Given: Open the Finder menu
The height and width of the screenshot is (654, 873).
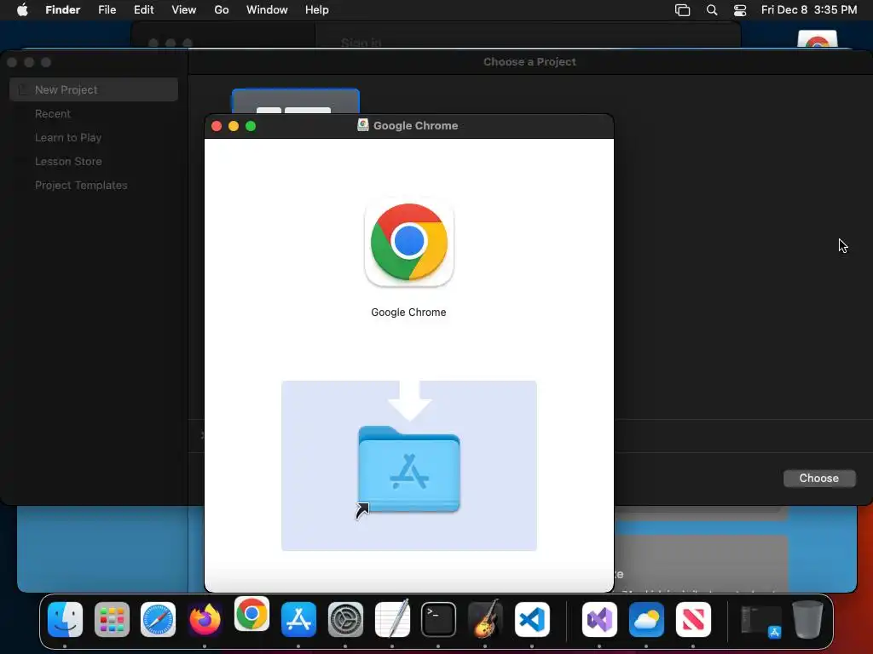Looking at the screenshot, I should tap(62, 9).
